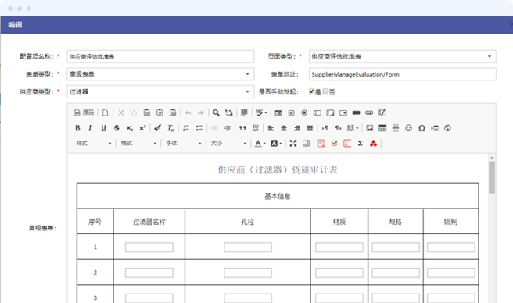
Task: Align text right
Action: [296, 128]
